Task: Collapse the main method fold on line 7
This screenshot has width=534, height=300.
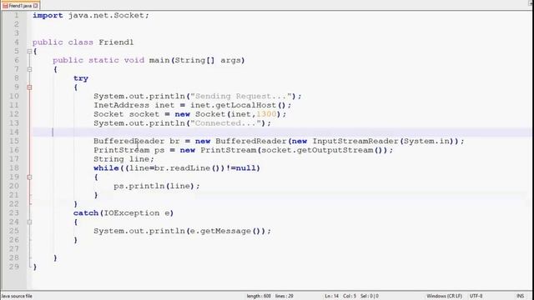Action: coord(30,69)
